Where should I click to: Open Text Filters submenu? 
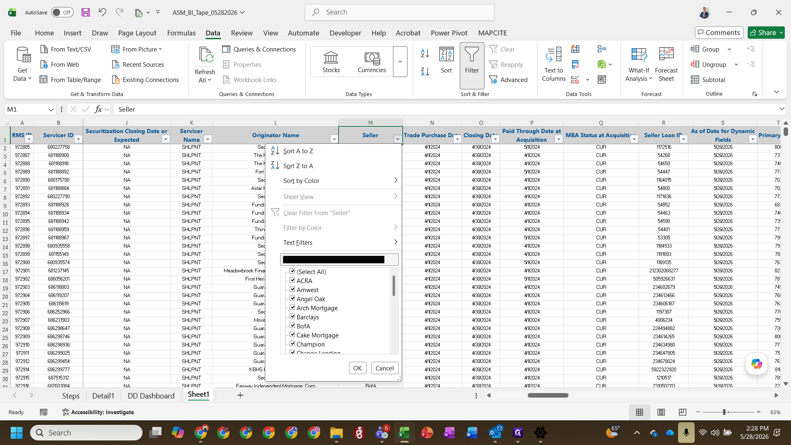(340, 242)
